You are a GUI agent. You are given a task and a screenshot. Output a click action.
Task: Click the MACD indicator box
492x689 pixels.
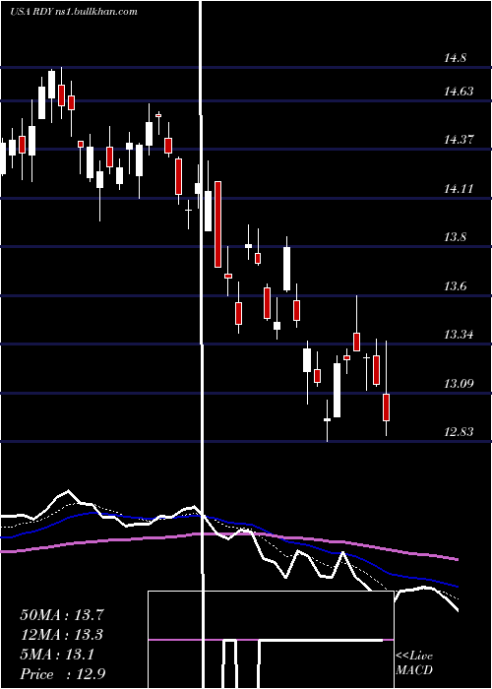point(271,640)
